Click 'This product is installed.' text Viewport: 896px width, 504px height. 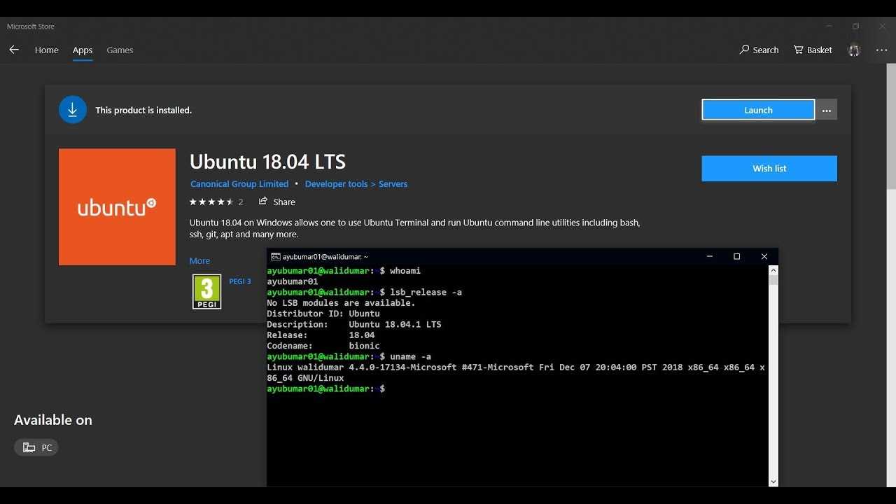(143, 110)
